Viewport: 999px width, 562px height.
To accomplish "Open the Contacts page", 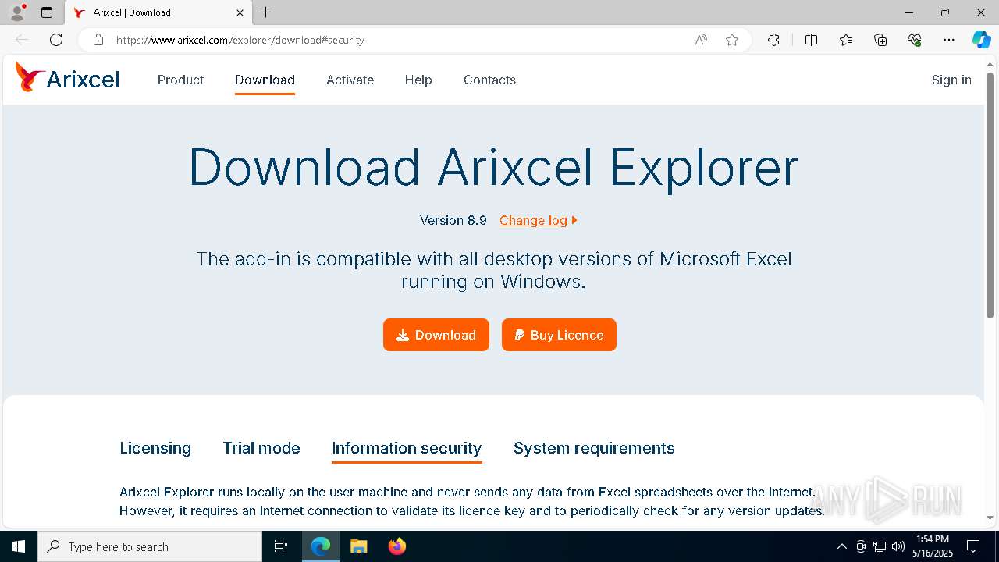I will tap(489, 80).
